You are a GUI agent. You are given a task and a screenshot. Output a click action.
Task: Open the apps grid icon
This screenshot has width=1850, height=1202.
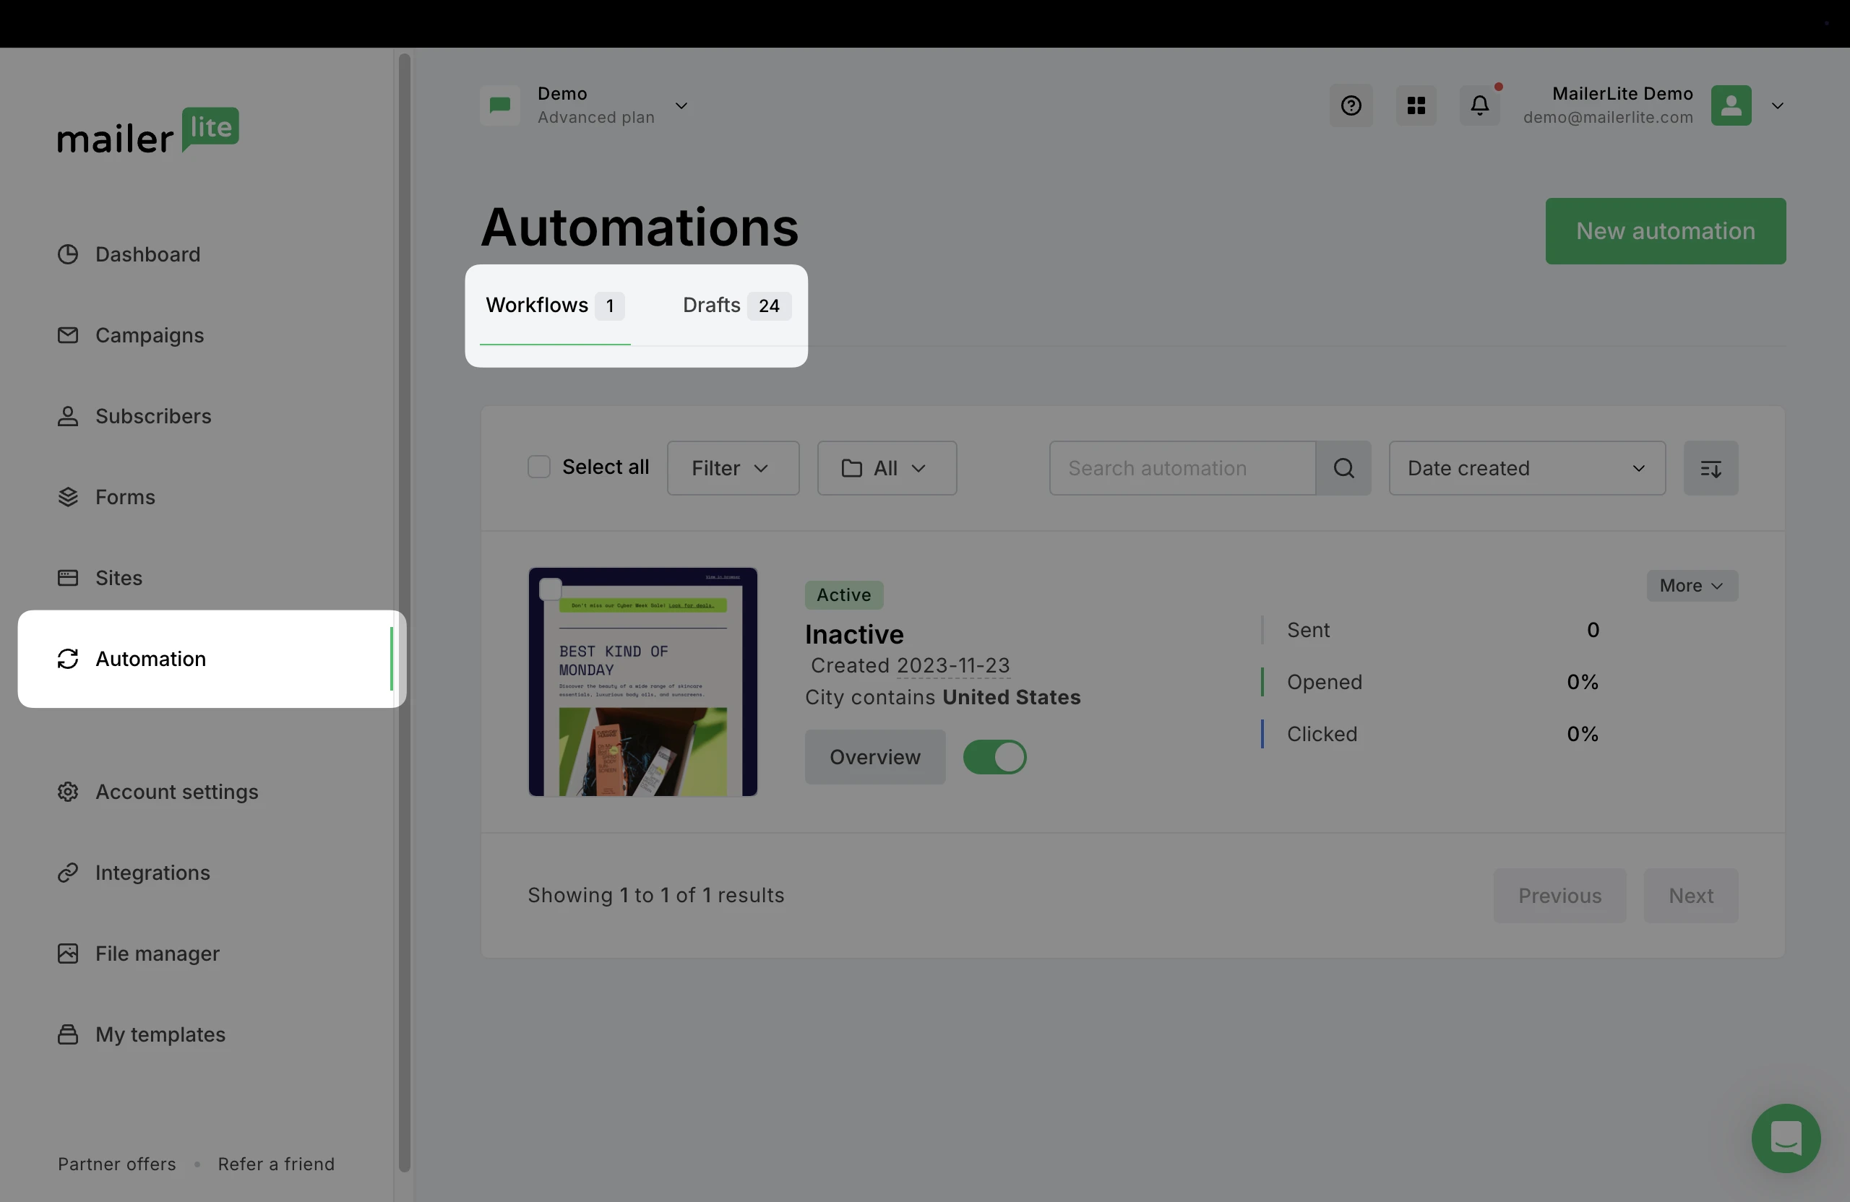pyautogui.click(x=1416, y=105)
